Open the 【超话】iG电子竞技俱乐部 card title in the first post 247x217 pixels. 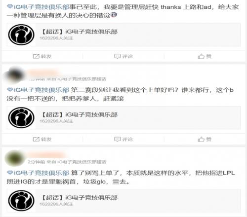pyautogui.click(x=79, y=32)
